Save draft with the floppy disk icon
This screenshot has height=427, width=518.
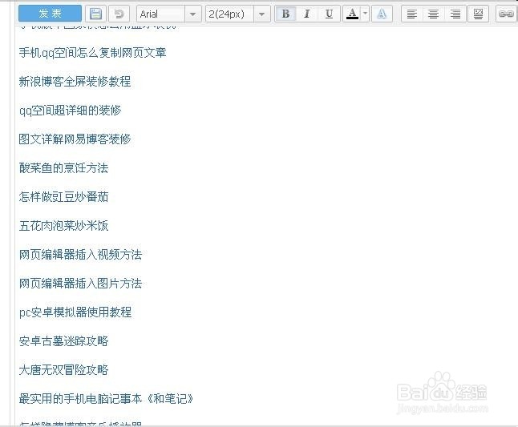tap(95, 14)
